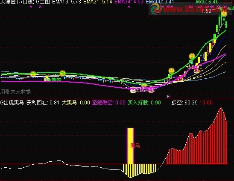Click the 金蜘蛛 signal label on the chart
Viewport: 234px width, 181px height.
pos(54,80)
